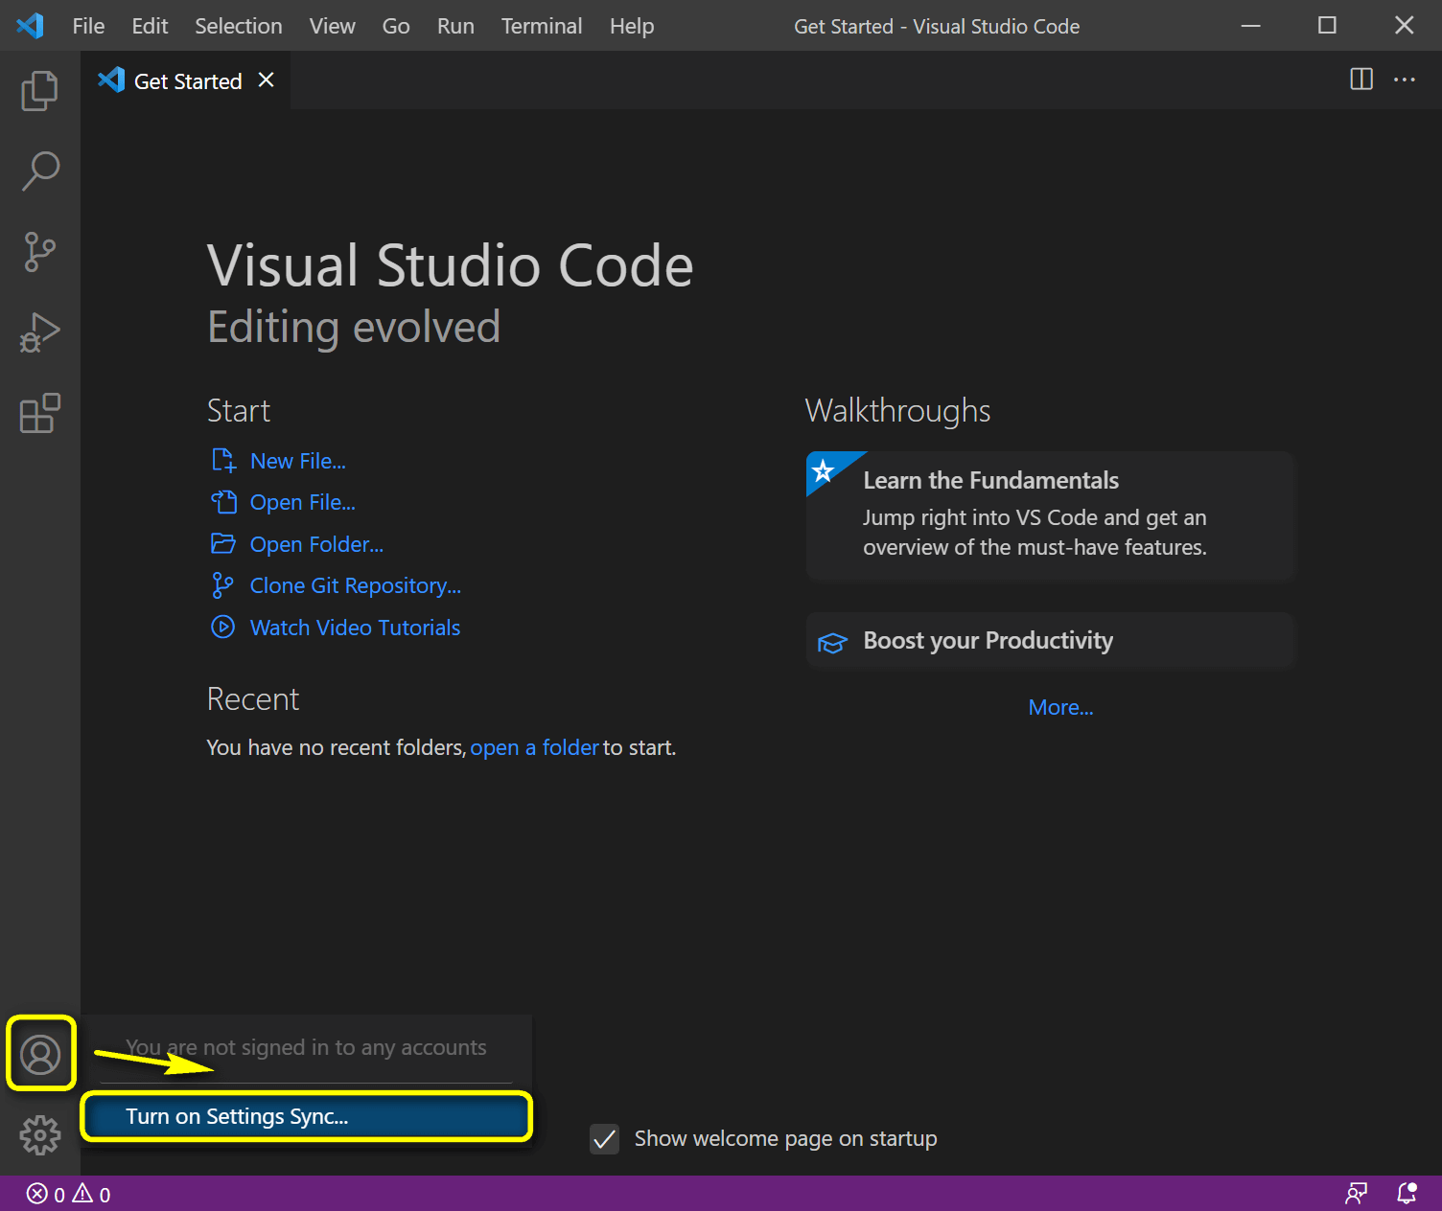Split the editor to the right
1442x1211 pixels.
pos(1361,80)
